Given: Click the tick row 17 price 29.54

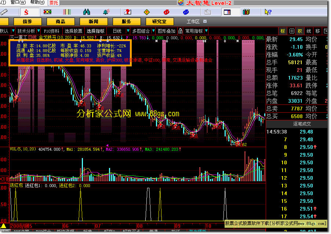Looking at the screenshot, I should coord(306,216).
